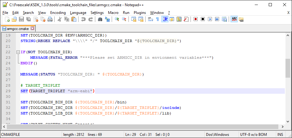292x138 pixels.
Task: Open the Macro menu
Action: 113,13
